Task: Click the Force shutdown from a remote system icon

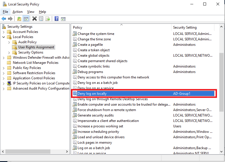Action: [75, 110]
